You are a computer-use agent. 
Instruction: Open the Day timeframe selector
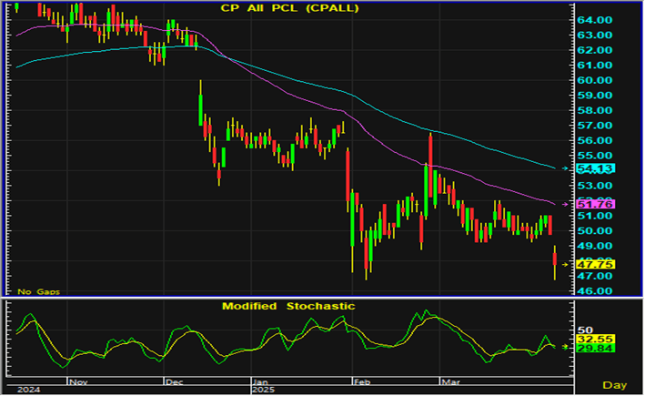click(x=617, y=386)
